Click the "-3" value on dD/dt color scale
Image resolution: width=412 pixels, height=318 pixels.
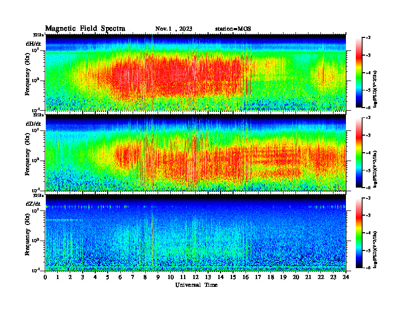[x=368, y=135]
